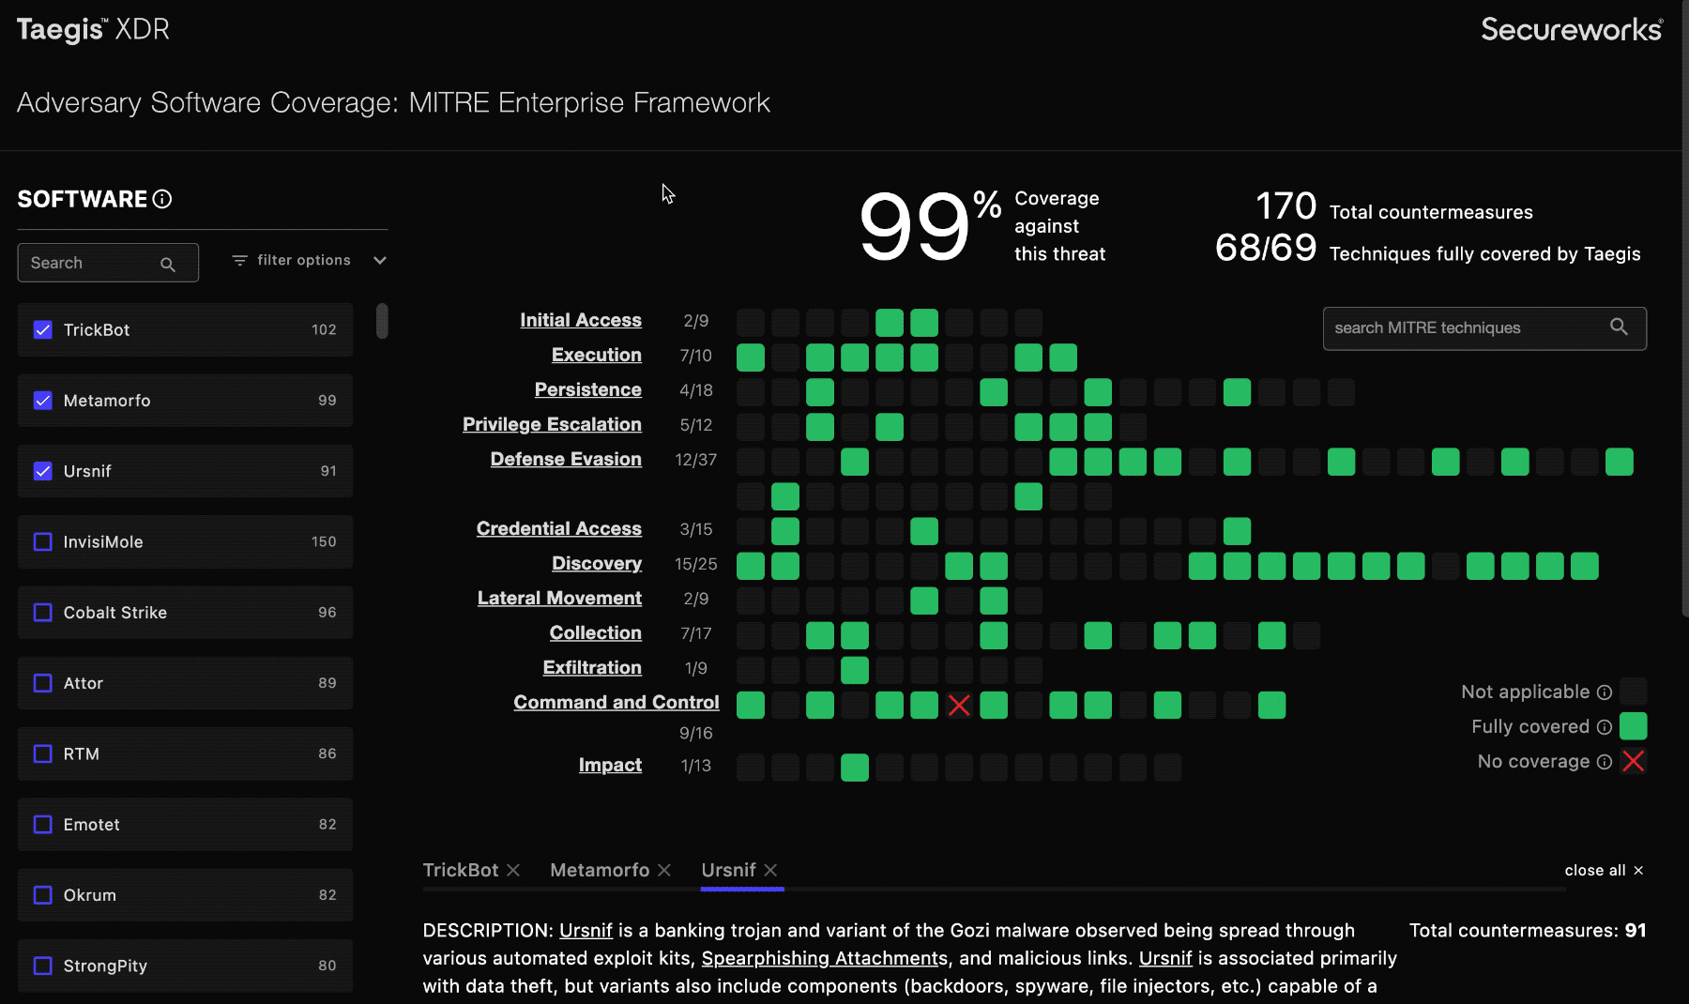Check the InvisiMole checkbox
This screenshot has width=1689, height=1004.
tap(43, 541)
